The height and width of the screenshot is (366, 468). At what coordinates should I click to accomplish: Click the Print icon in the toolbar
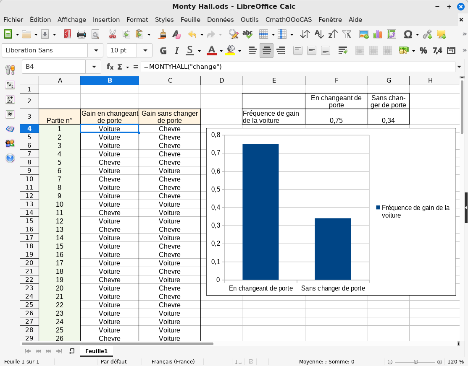82,34
